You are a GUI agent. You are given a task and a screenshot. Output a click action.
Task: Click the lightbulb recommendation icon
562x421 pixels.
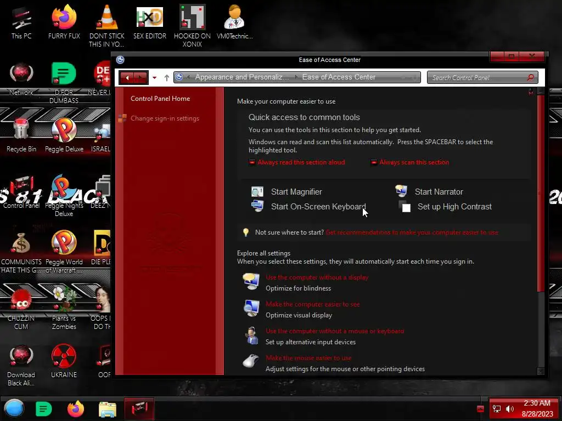pos(245,232)
